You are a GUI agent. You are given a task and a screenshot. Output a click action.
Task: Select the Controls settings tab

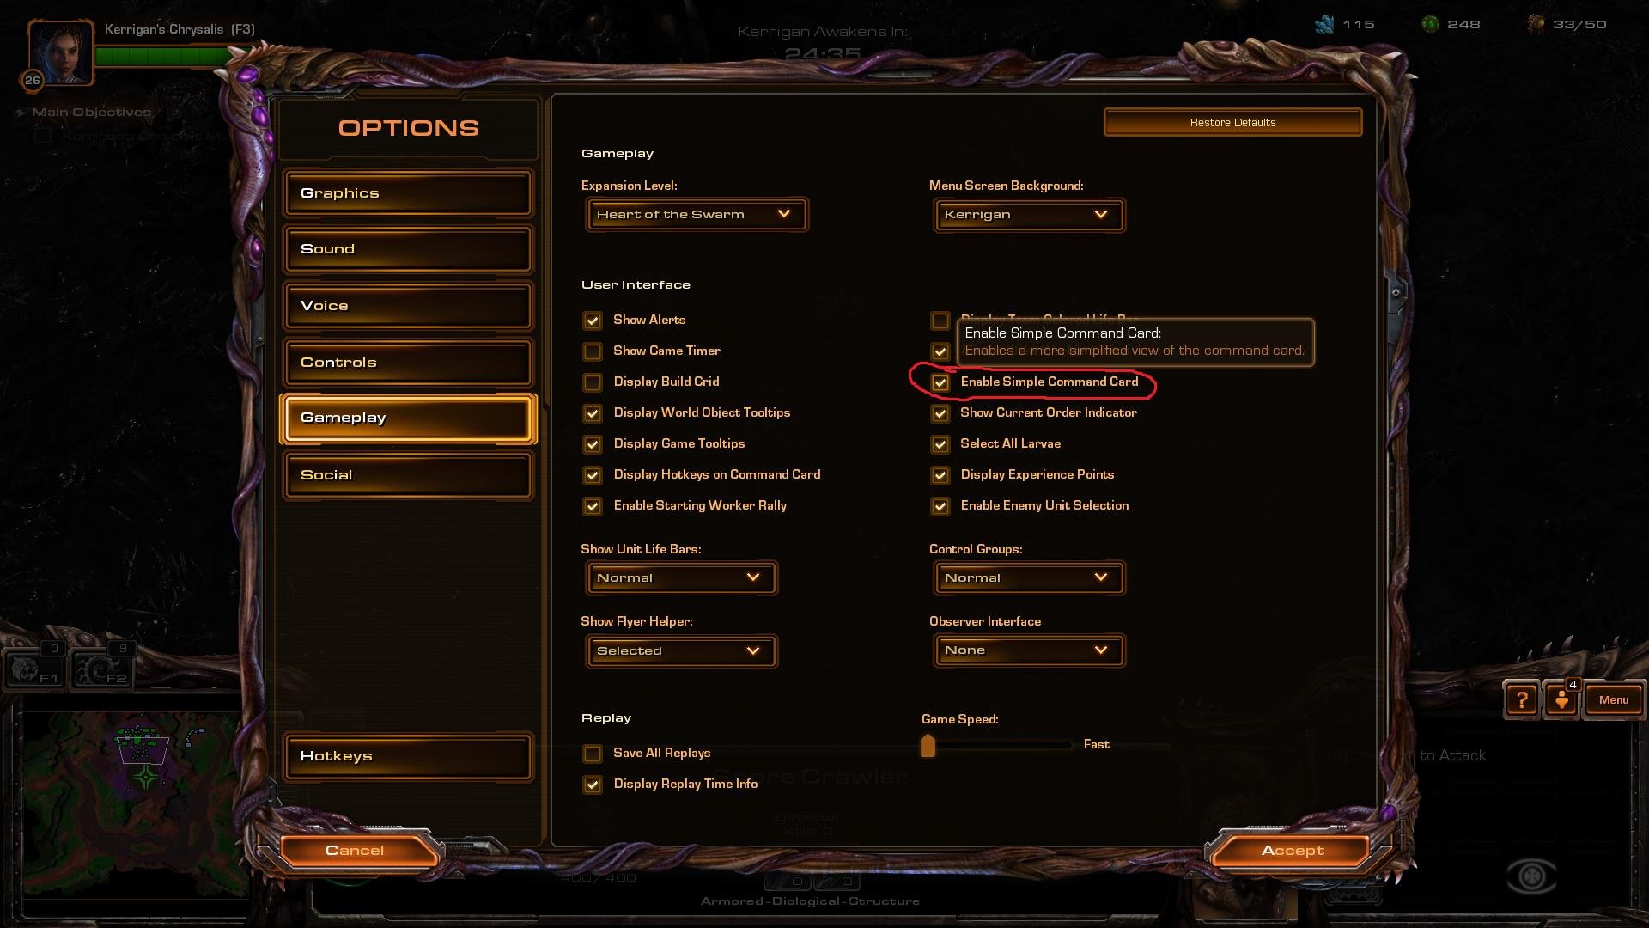(408, 362)
